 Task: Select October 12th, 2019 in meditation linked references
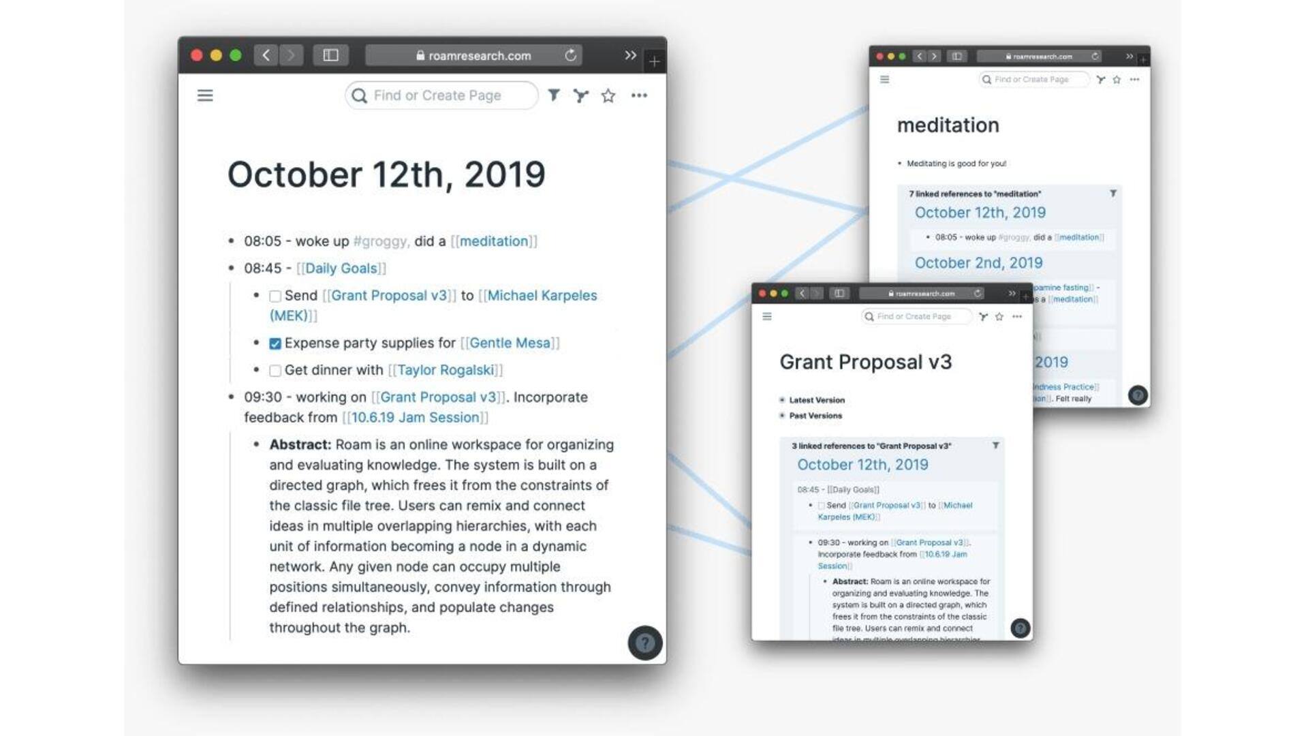coord(980,213)
